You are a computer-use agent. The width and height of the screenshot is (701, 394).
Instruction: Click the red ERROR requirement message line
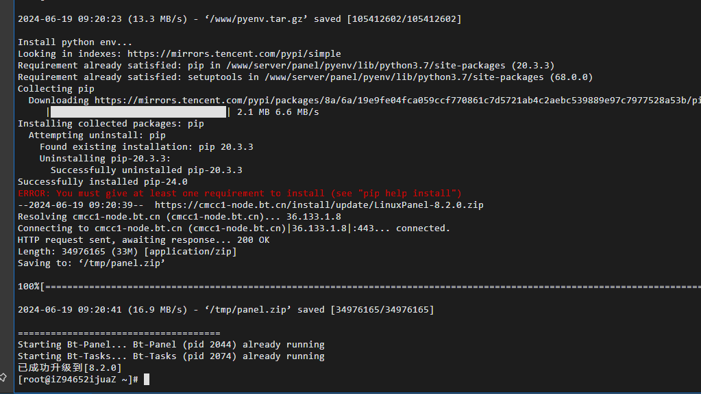coord(240,193)
